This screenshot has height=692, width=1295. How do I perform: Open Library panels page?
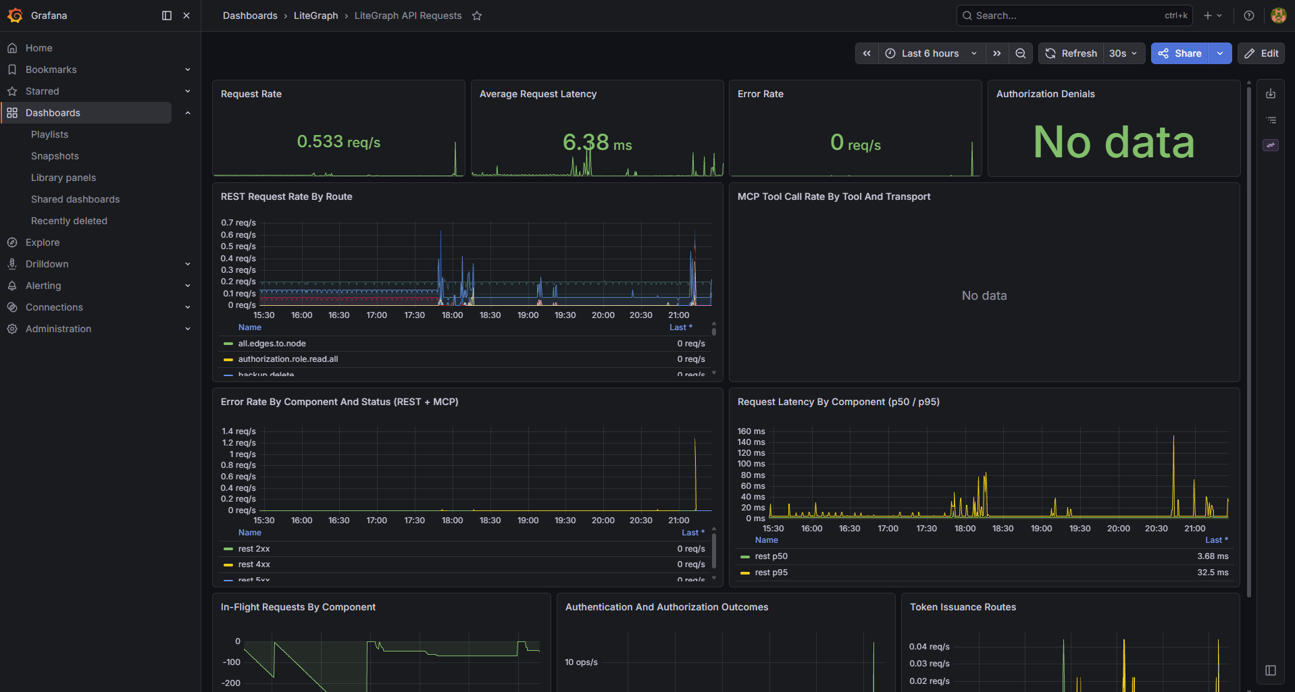coord(64,178)
